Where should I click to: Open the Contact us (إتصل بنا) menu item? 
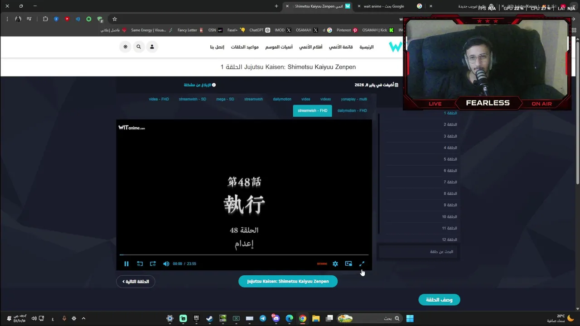tap(217, 47)
